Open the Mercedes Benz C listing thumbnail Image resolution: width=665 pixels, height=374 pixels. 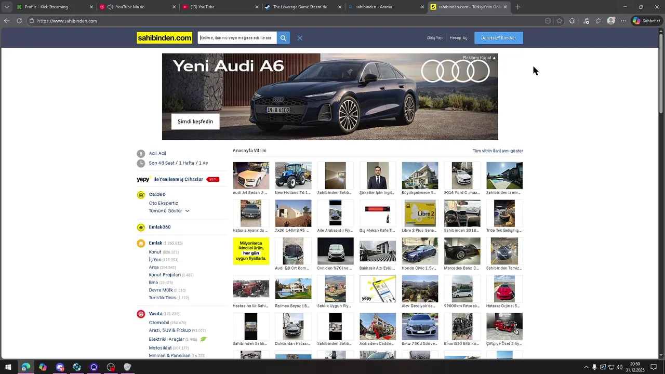462,251
